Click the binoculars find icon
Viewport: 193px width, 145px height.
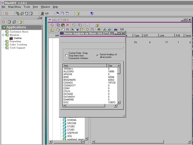click(122, 29)
